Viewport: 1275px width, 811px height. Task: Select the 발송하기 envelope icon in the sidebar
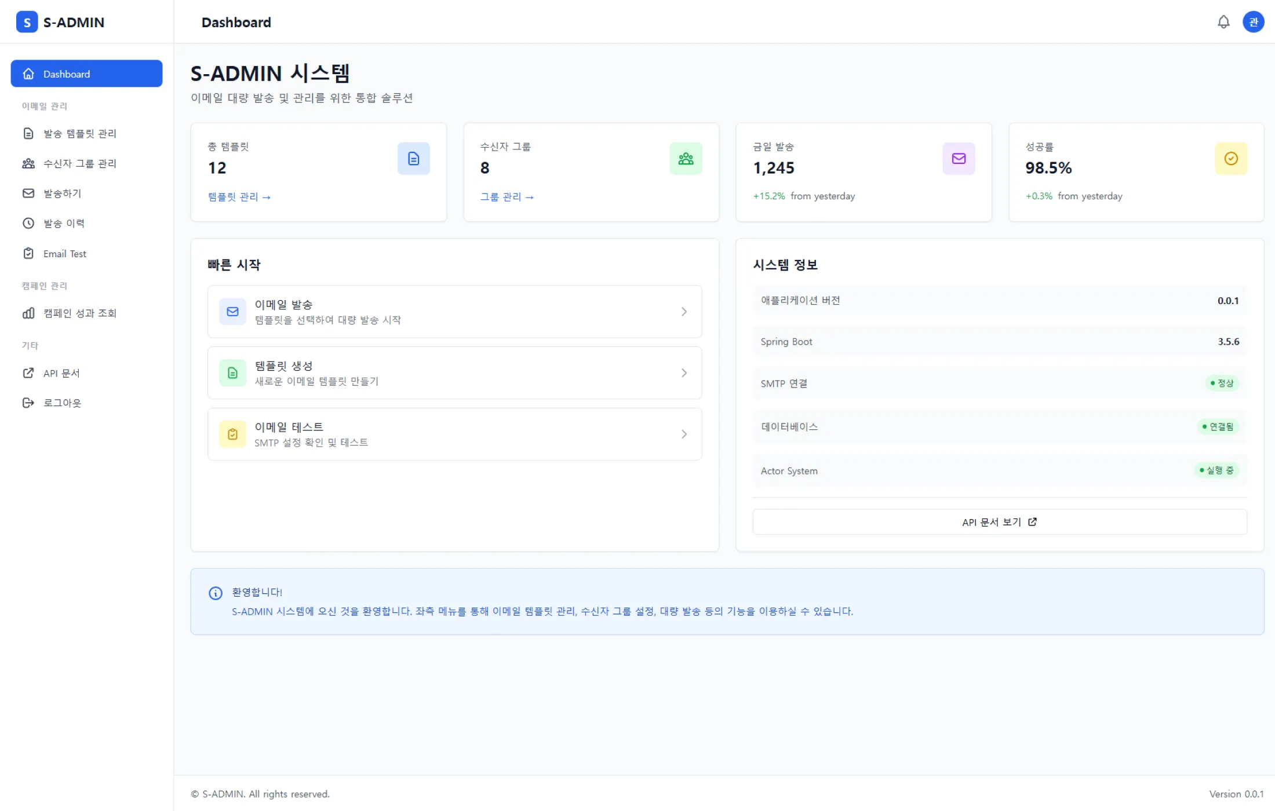(29, 193)
